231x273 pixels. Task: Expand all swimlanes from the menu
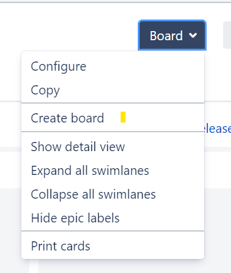point(113,171)
